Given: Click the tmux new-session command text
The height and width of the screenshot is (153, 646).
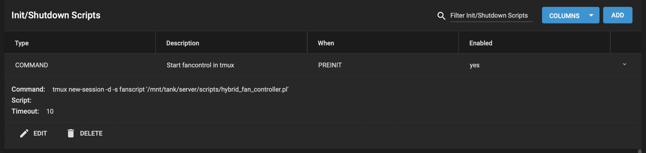Looking at the screenshot, I should (x=170, y=89).
